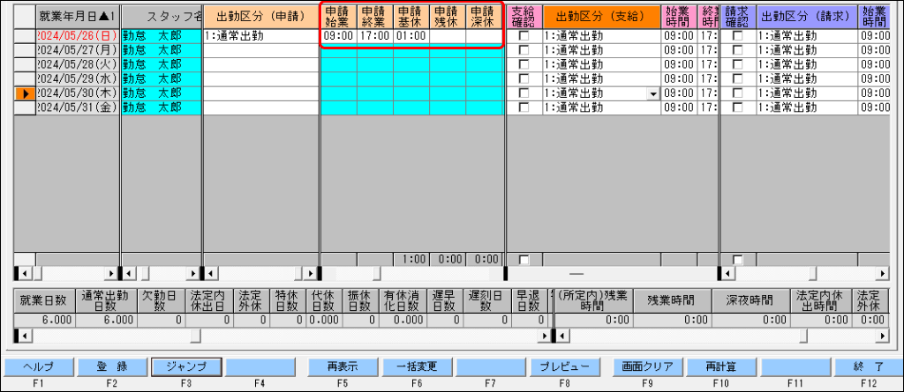Click 出勤区分(申請) cell 1:通常出勤 on 05/26
This screenshot has height=392, width=904.
click(x=261, y=36)
